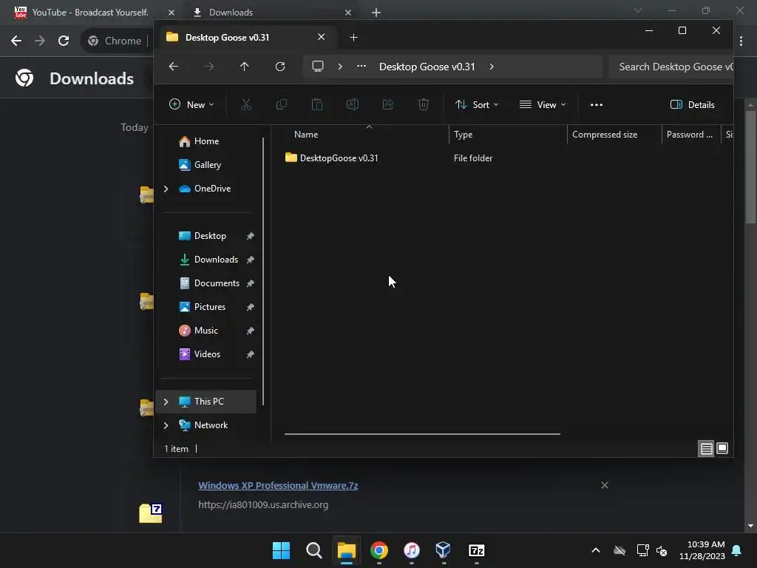Go forward in File Explorer
Viewport: 757px width, 568px height.
(x=209, y=66)
